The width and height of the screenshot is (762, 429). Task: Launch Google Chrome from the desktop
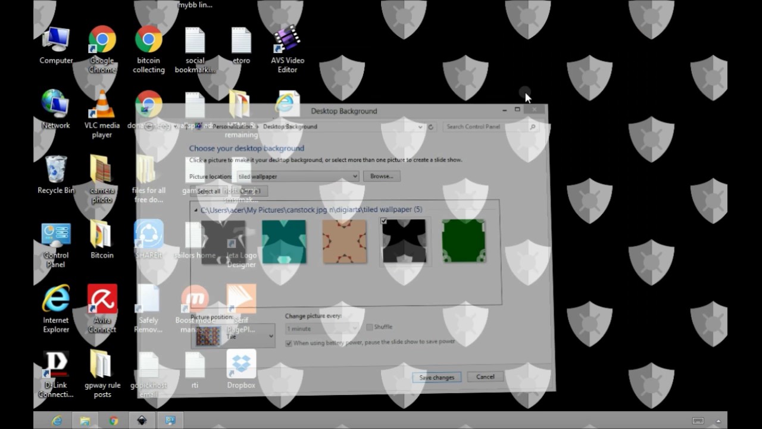[102, 50]
